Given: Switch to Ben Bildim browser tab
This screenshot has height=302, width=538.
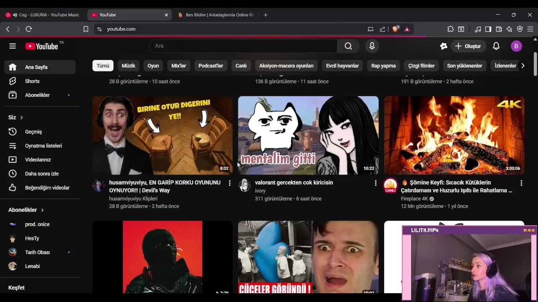Looking at the screenshot, I should click(216, 15).
